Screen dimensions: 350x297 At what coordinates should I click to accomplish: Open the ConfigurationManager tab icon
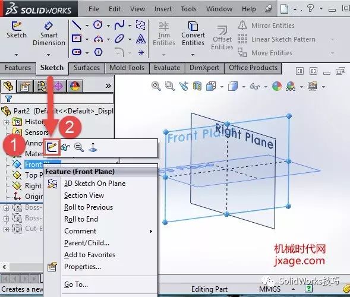pyautogui.click(x=41, y=86)
